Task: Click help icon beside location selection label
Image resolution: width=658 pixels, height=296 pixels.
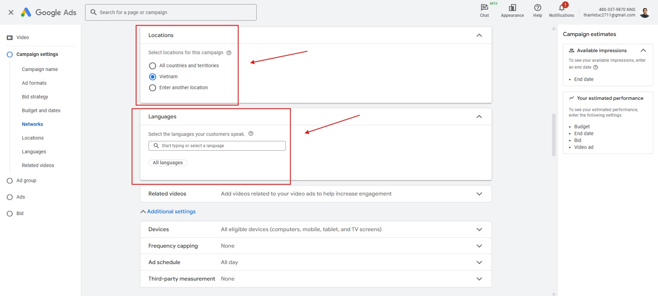Action: point(229,53)
